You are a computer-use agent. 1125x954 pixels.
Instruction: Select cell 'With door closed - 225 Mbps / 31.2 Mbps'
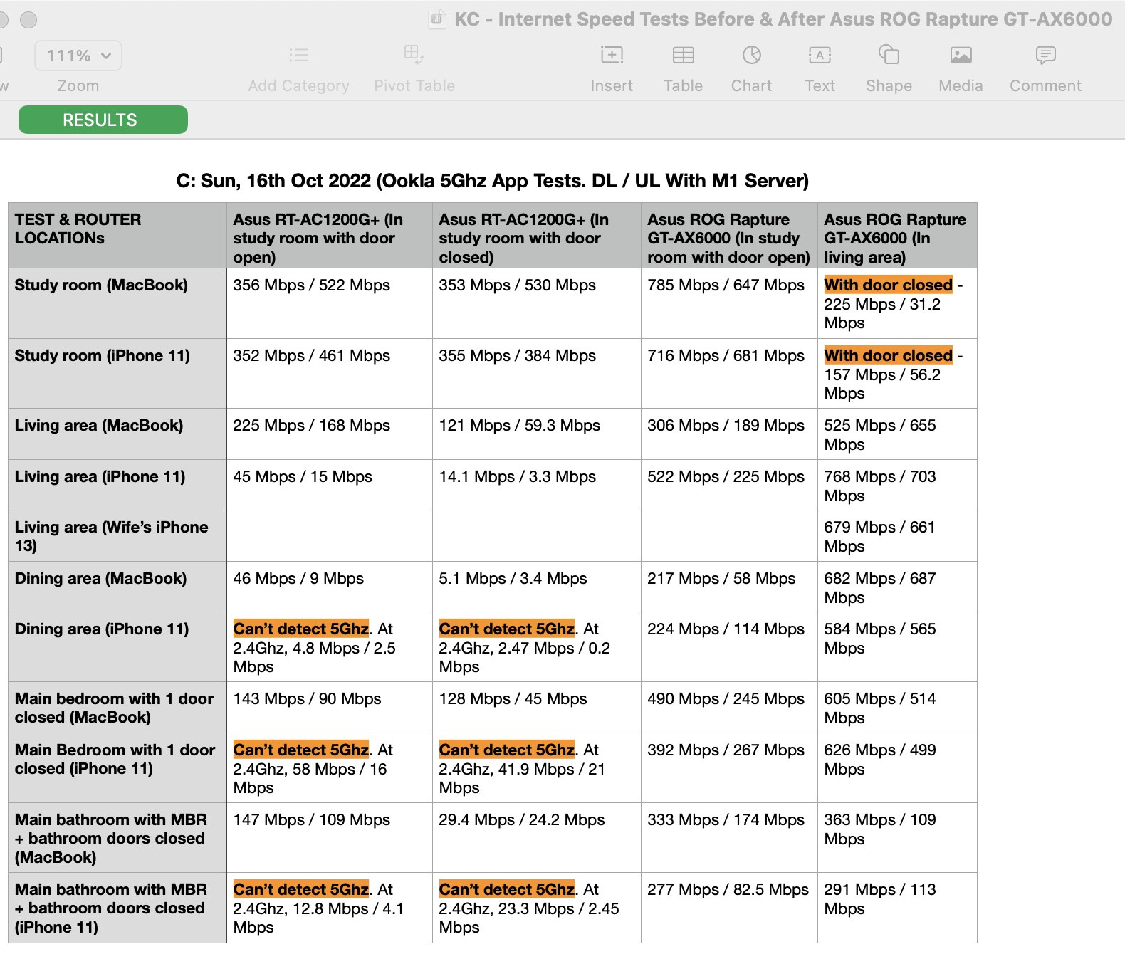point(898,303)
